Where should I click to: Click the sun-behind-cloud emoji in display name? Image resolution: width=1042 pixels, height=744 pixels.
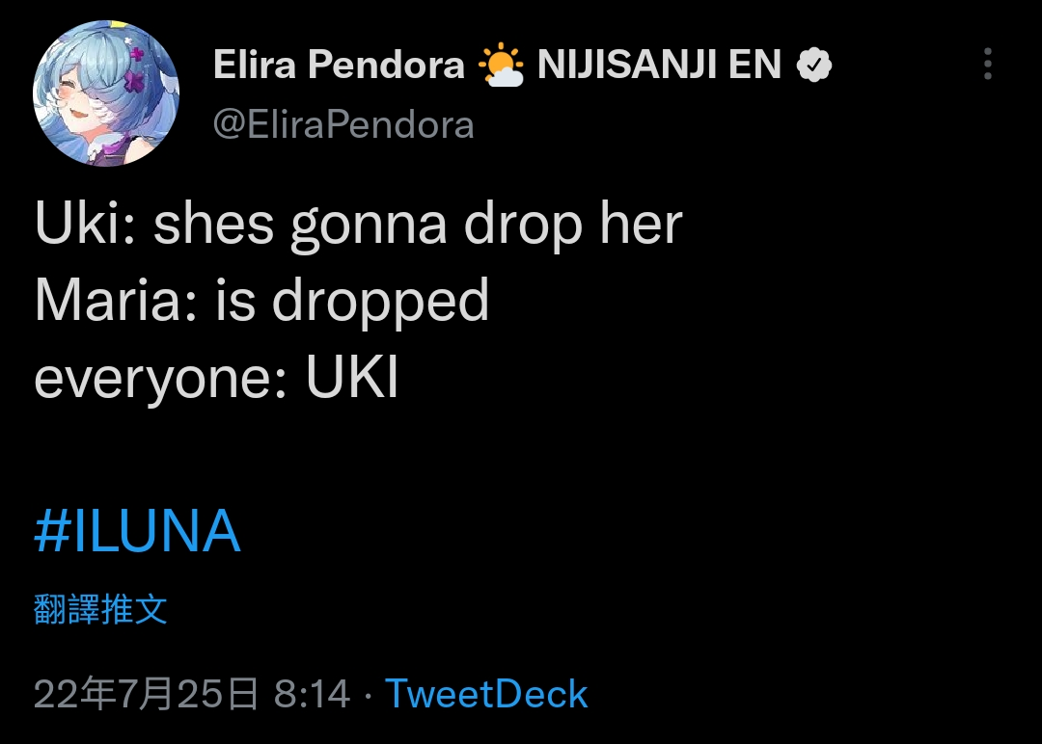pyautogui.click(x=501, y=65)
